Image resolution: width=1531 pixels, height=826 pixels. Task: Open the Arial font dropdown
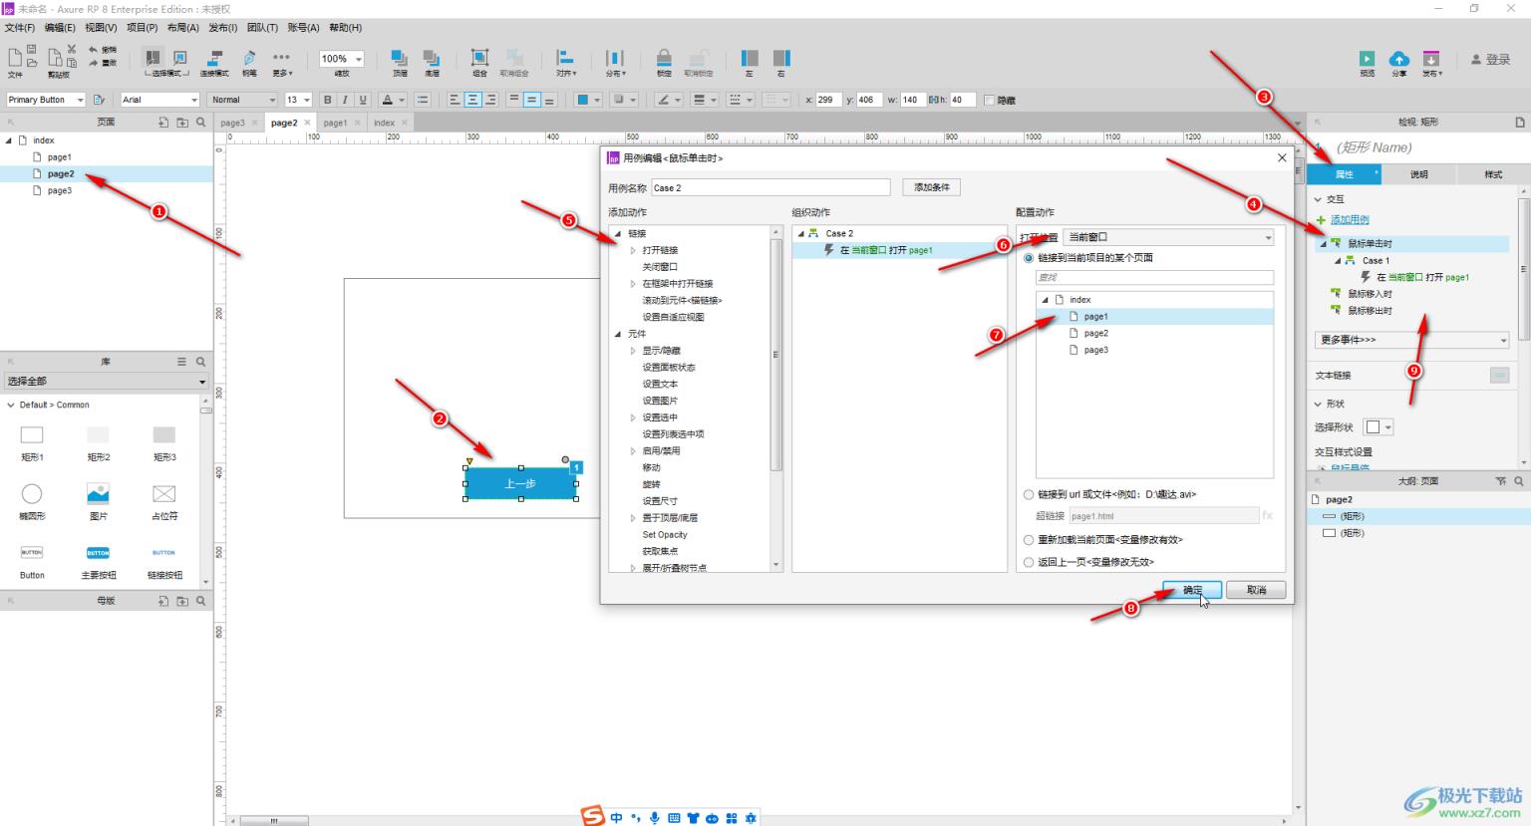(160, 100)
